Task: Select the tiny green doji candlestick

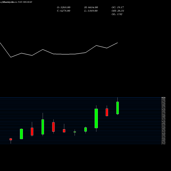Action: (x=75, y=132)
